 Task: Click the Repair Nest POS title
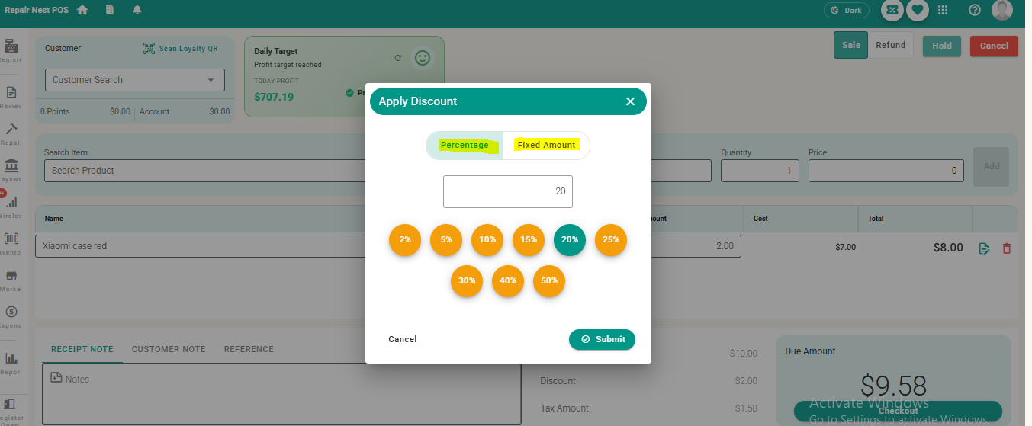click(x=37, y=10)
